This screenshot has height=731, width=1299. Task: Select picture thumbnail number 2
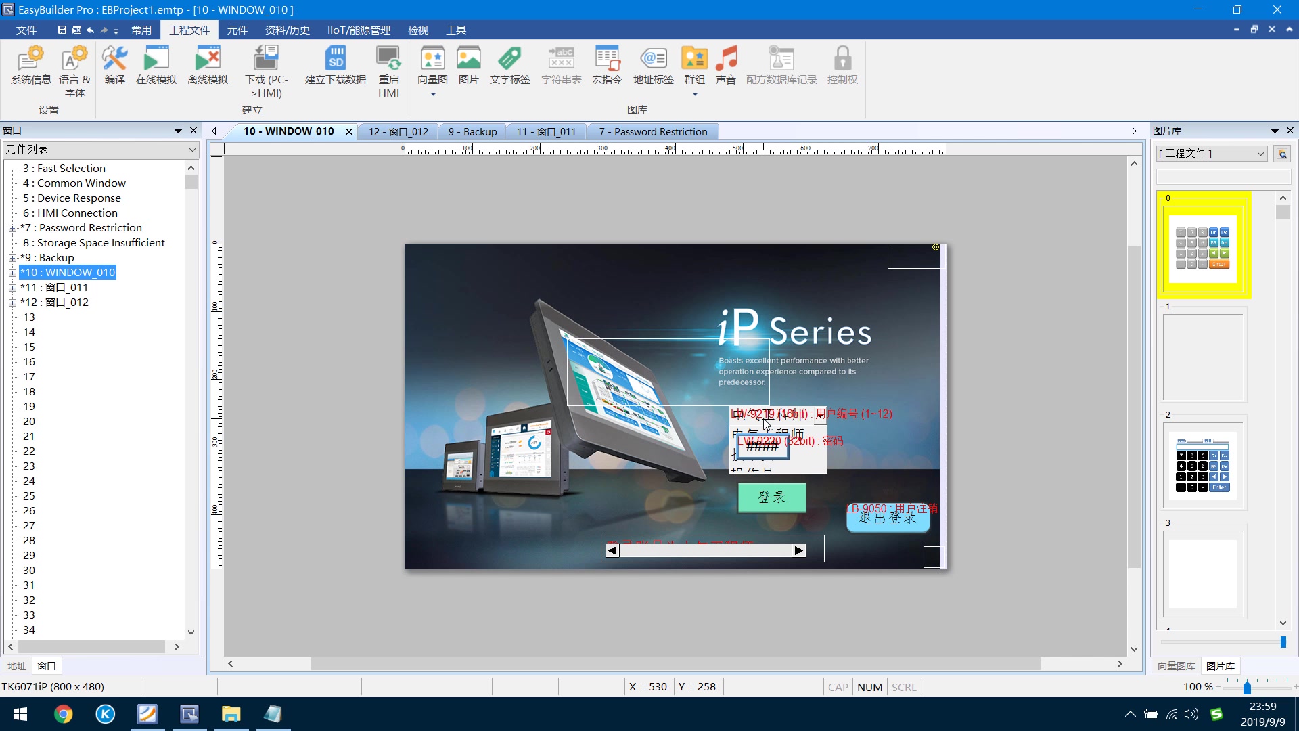(x=1203, y=466)
